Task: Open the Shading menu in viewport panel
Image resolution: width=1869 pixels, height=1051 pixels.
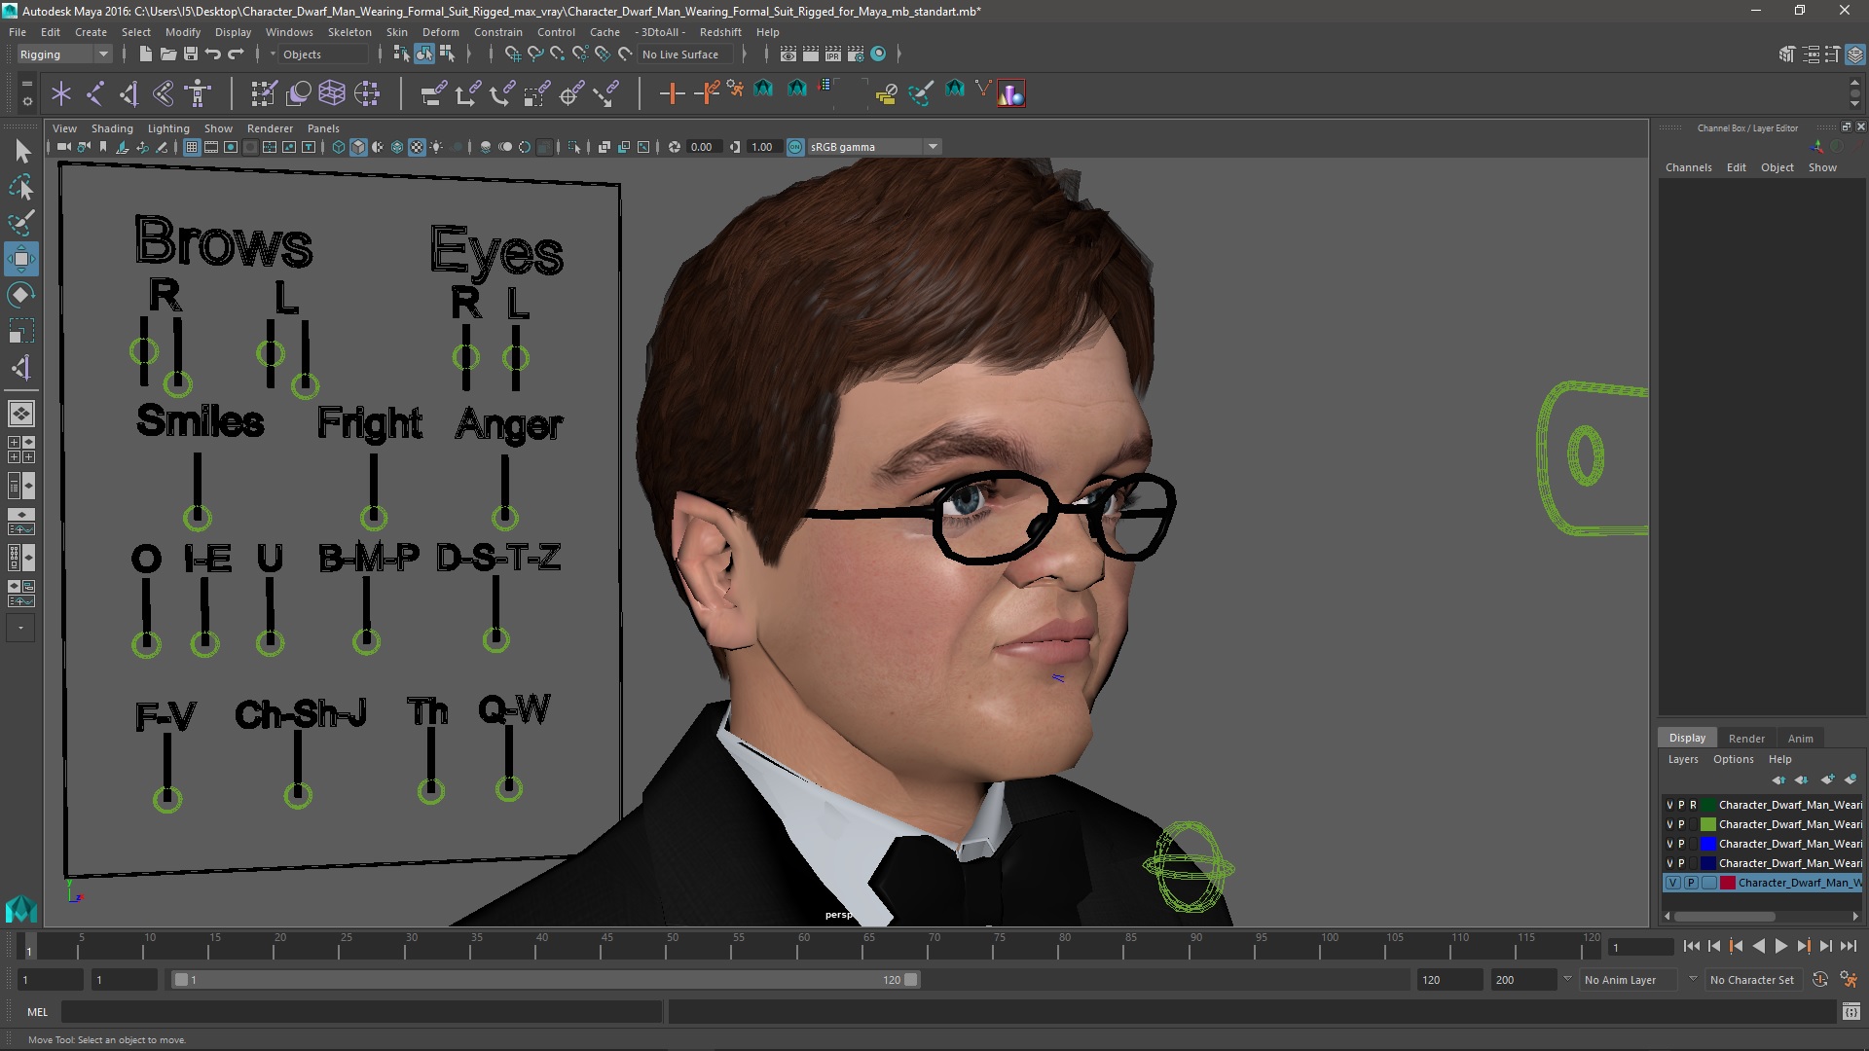Action: [112, 128]
